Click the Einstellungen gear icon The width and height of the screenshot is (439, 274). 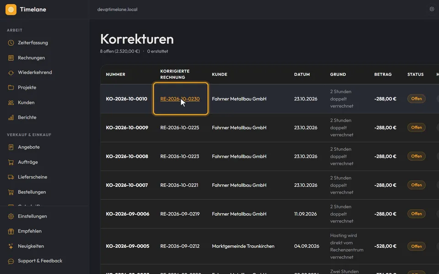pyautogui.click(x=11, y=216)
